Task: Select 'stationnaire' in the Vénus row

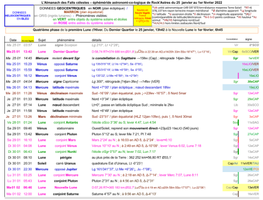Action: pos(65,128)
